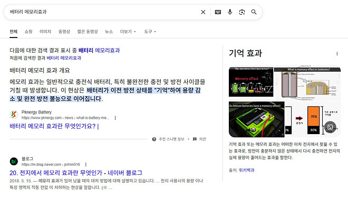Click the 의견 feedback link

[x=202, y=139]
